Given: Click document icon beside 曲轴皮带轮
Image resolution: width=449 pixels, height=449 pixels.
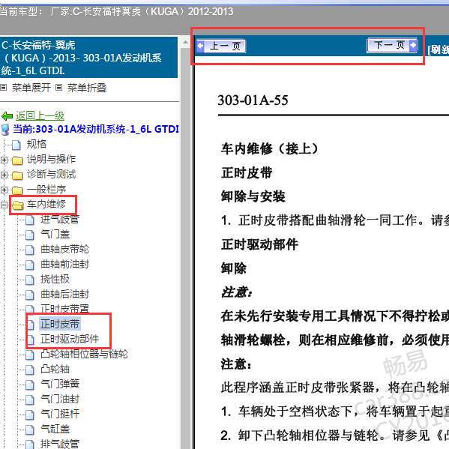Looking at the screenshot, I should pyautogui.click(x=30, y=250).
